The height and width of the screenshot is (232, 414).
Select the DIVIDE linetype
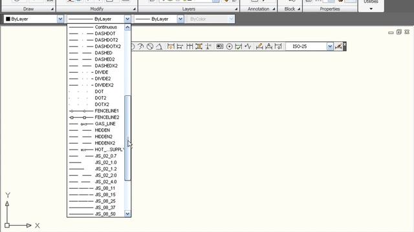(96, 72)
